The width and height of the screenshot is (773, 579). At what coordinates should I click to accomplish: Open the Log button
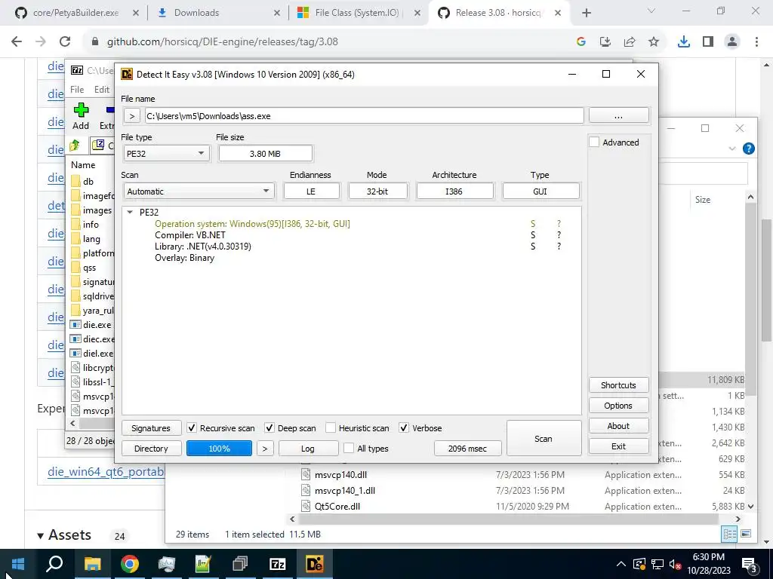(x=308, y=449)
